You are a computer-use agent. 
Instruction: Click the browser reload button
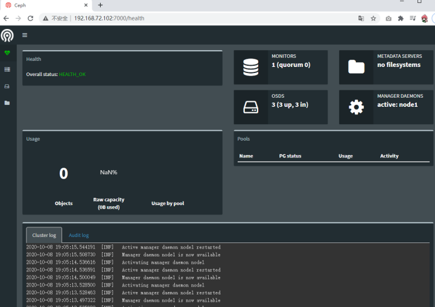point(31,18)
